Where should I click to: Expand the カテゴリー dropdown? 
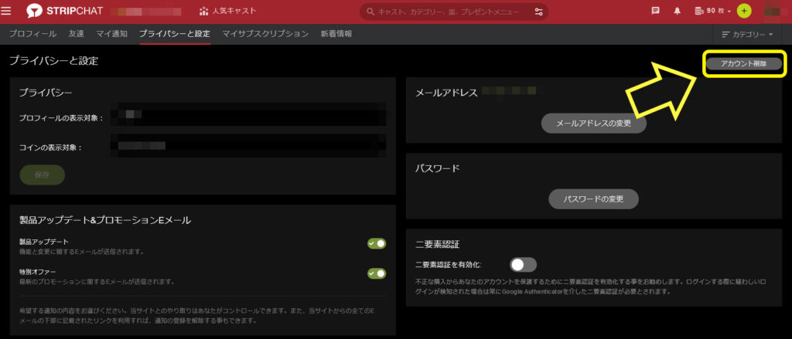748,34
